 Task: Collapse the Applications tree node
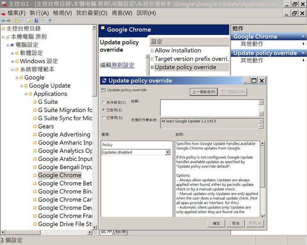[x=26, y=94]
